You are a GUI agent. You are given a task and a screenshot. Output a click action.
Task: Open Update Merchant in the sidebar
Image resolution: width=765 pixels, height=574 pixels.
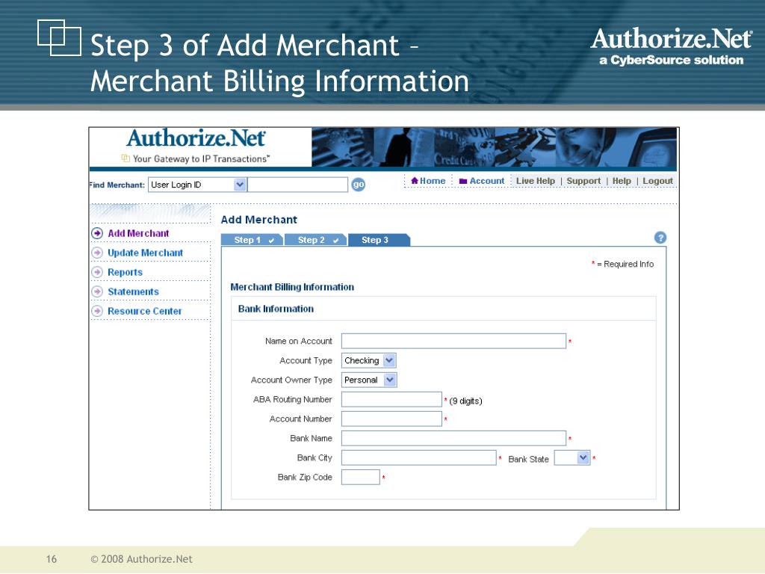tap(146, 253)
